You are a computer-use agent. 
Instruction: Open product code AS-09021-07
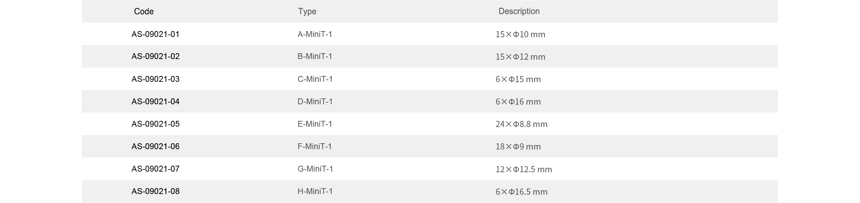pos(155,169)
